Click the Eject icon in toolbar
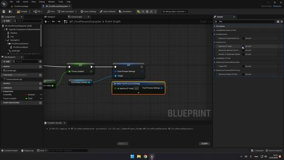Viewport: 284px width, 160px height. (x=151, y=12)
